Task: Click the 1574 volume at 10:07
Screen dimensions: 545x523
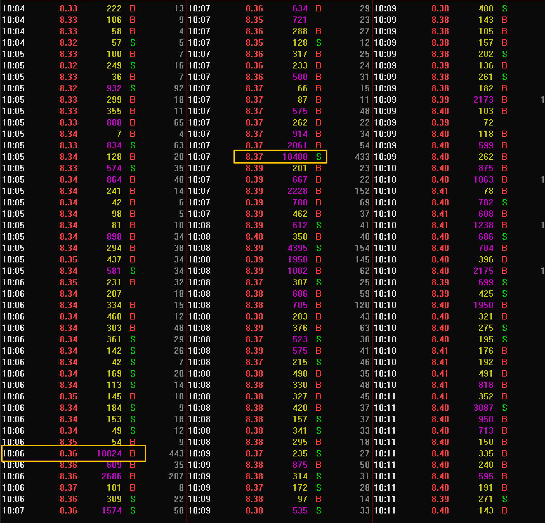Action: pos(112,510)
